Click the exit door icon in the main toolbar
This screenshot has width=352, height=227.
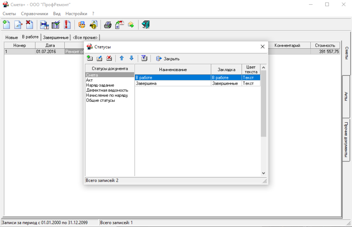[146, 25]
